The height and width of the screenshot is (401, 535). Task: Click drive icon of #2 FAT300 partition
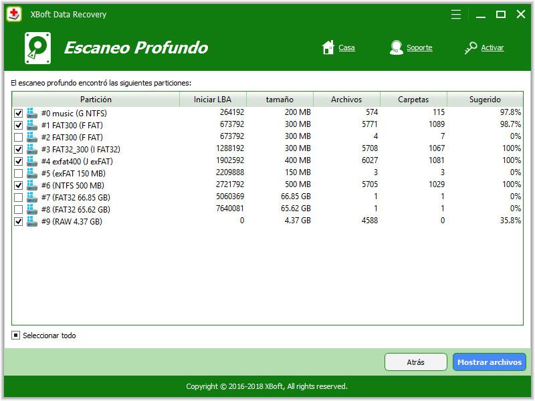pyautogui.click(x=31, y=137)
